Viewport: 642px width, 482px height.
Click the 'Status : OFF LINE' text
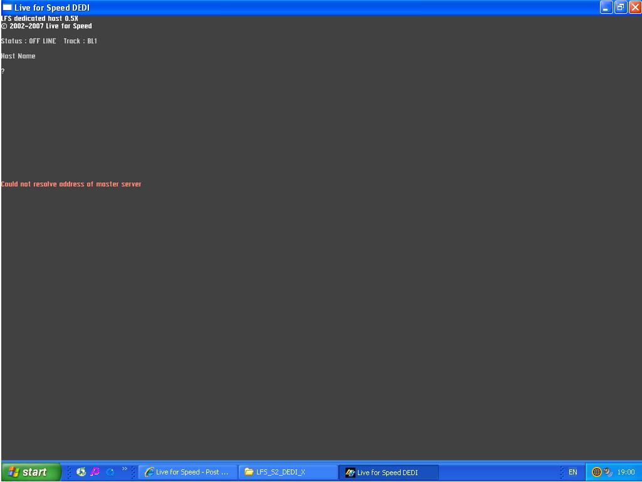click(x=28, y=41)
